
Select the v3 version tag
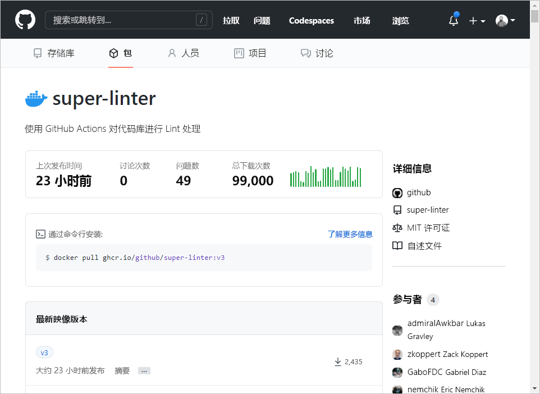pyautogui.click(x=44, y=352)
